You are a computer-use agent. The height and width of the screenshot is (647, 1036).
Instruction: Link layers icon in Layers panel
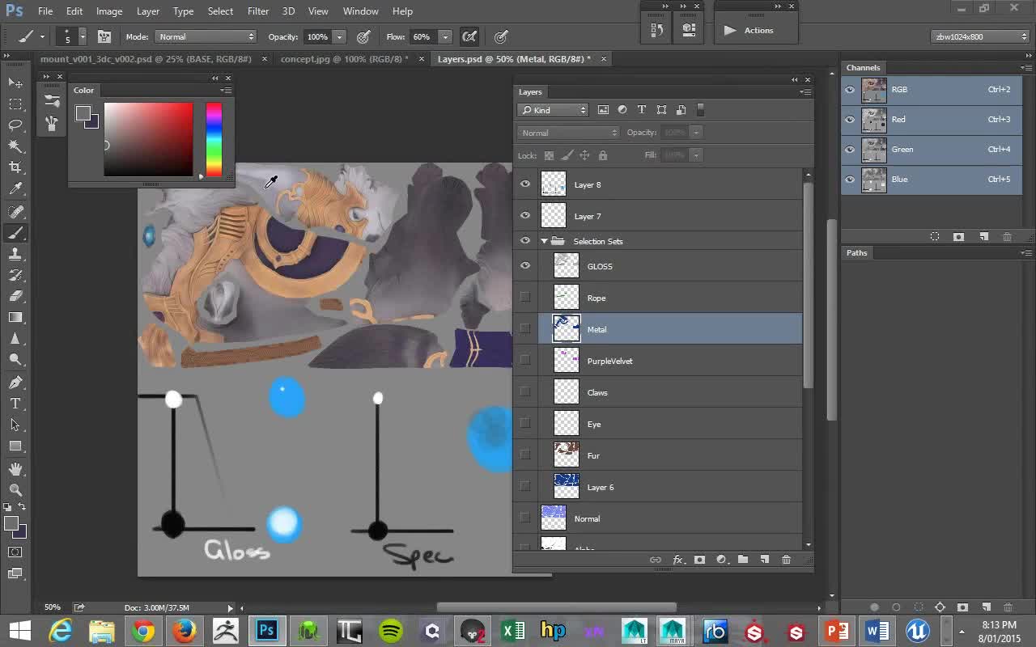pos(656,560)
